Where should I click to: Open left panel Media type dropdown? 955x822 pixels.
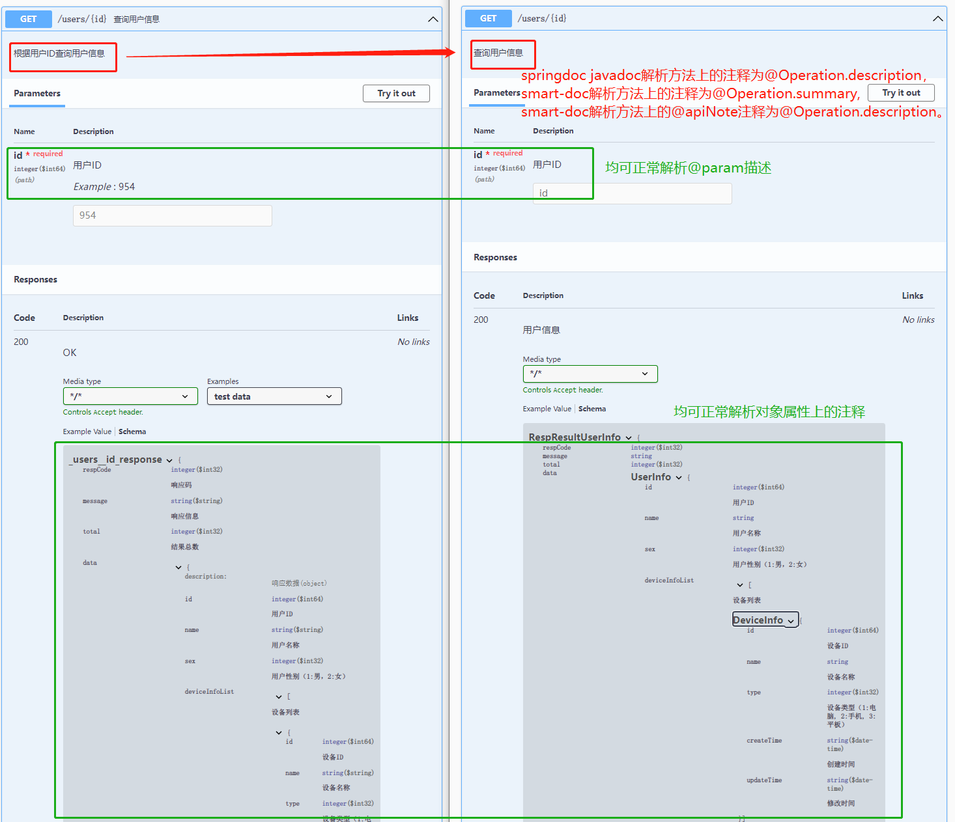[130, 396]
